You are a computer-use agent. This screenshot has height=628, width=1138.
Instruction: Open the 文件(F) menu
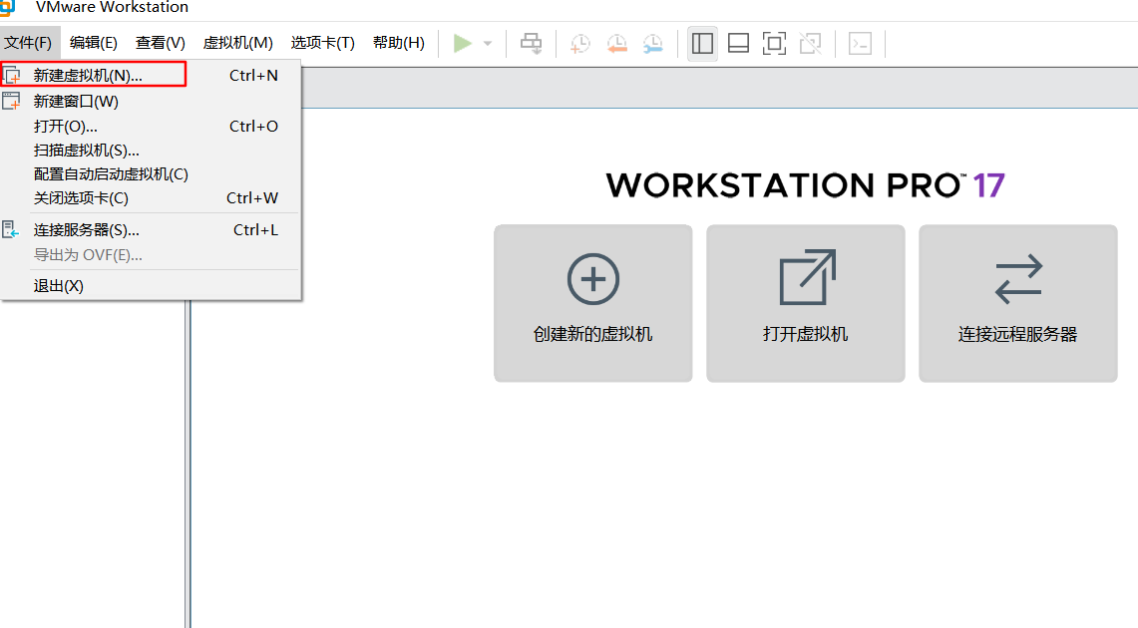(28, 43)
